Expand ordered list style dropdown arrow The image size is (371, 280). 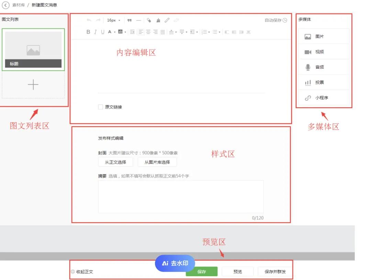click(209, 32)
